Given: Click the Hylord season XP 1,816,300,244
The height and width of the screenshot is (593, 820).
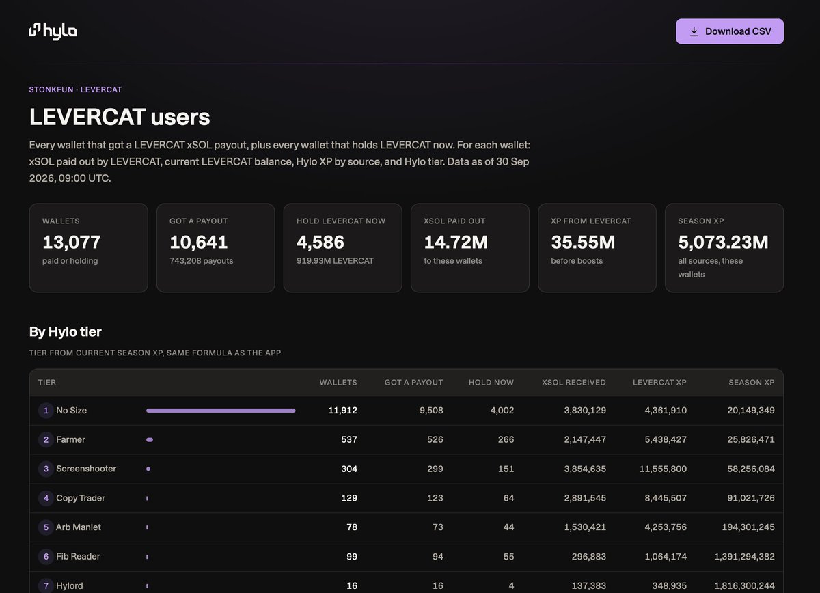Looking at the screenshot, I should pos(745,586).
